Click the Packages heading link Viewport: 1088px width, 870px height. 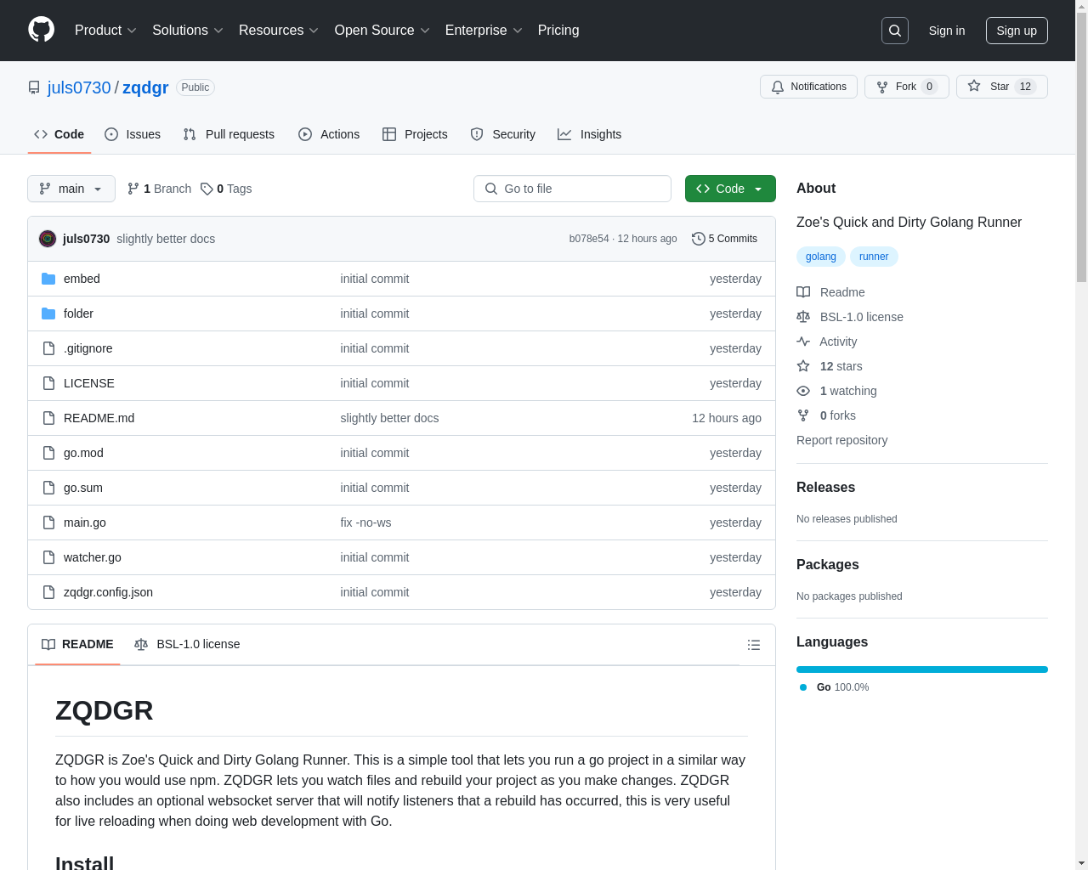827,564
